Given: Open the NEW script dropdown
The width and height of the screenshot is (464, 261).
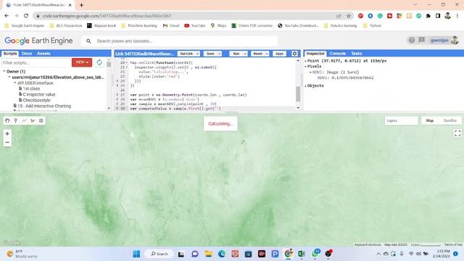Looking at the screenshot, I should [x=82, y=62].
